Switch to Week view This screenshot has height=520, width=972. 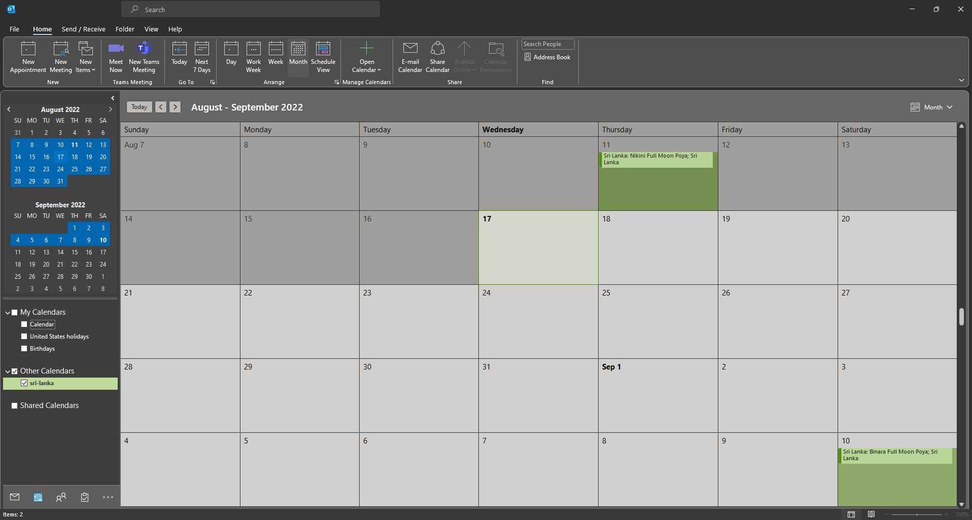coord(276,54)
